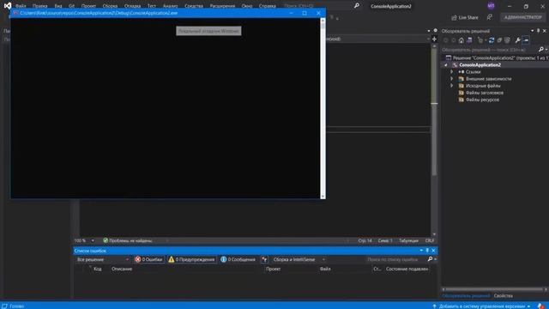Pin the Solution Explorer panel
This screenshot has height=309, width=549.
pos(538,31)
